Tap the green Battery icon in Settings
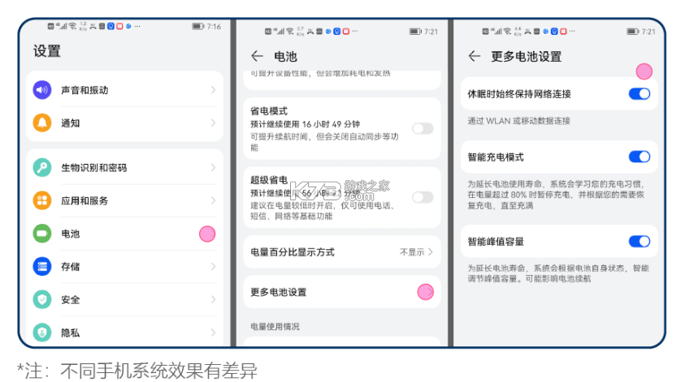This screenshot has height=382, width=681. [x=42, y=234]
